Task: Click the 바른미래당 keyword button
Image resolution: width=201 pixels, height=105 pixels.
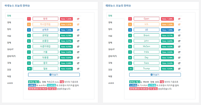Action: tap(46, 46)
